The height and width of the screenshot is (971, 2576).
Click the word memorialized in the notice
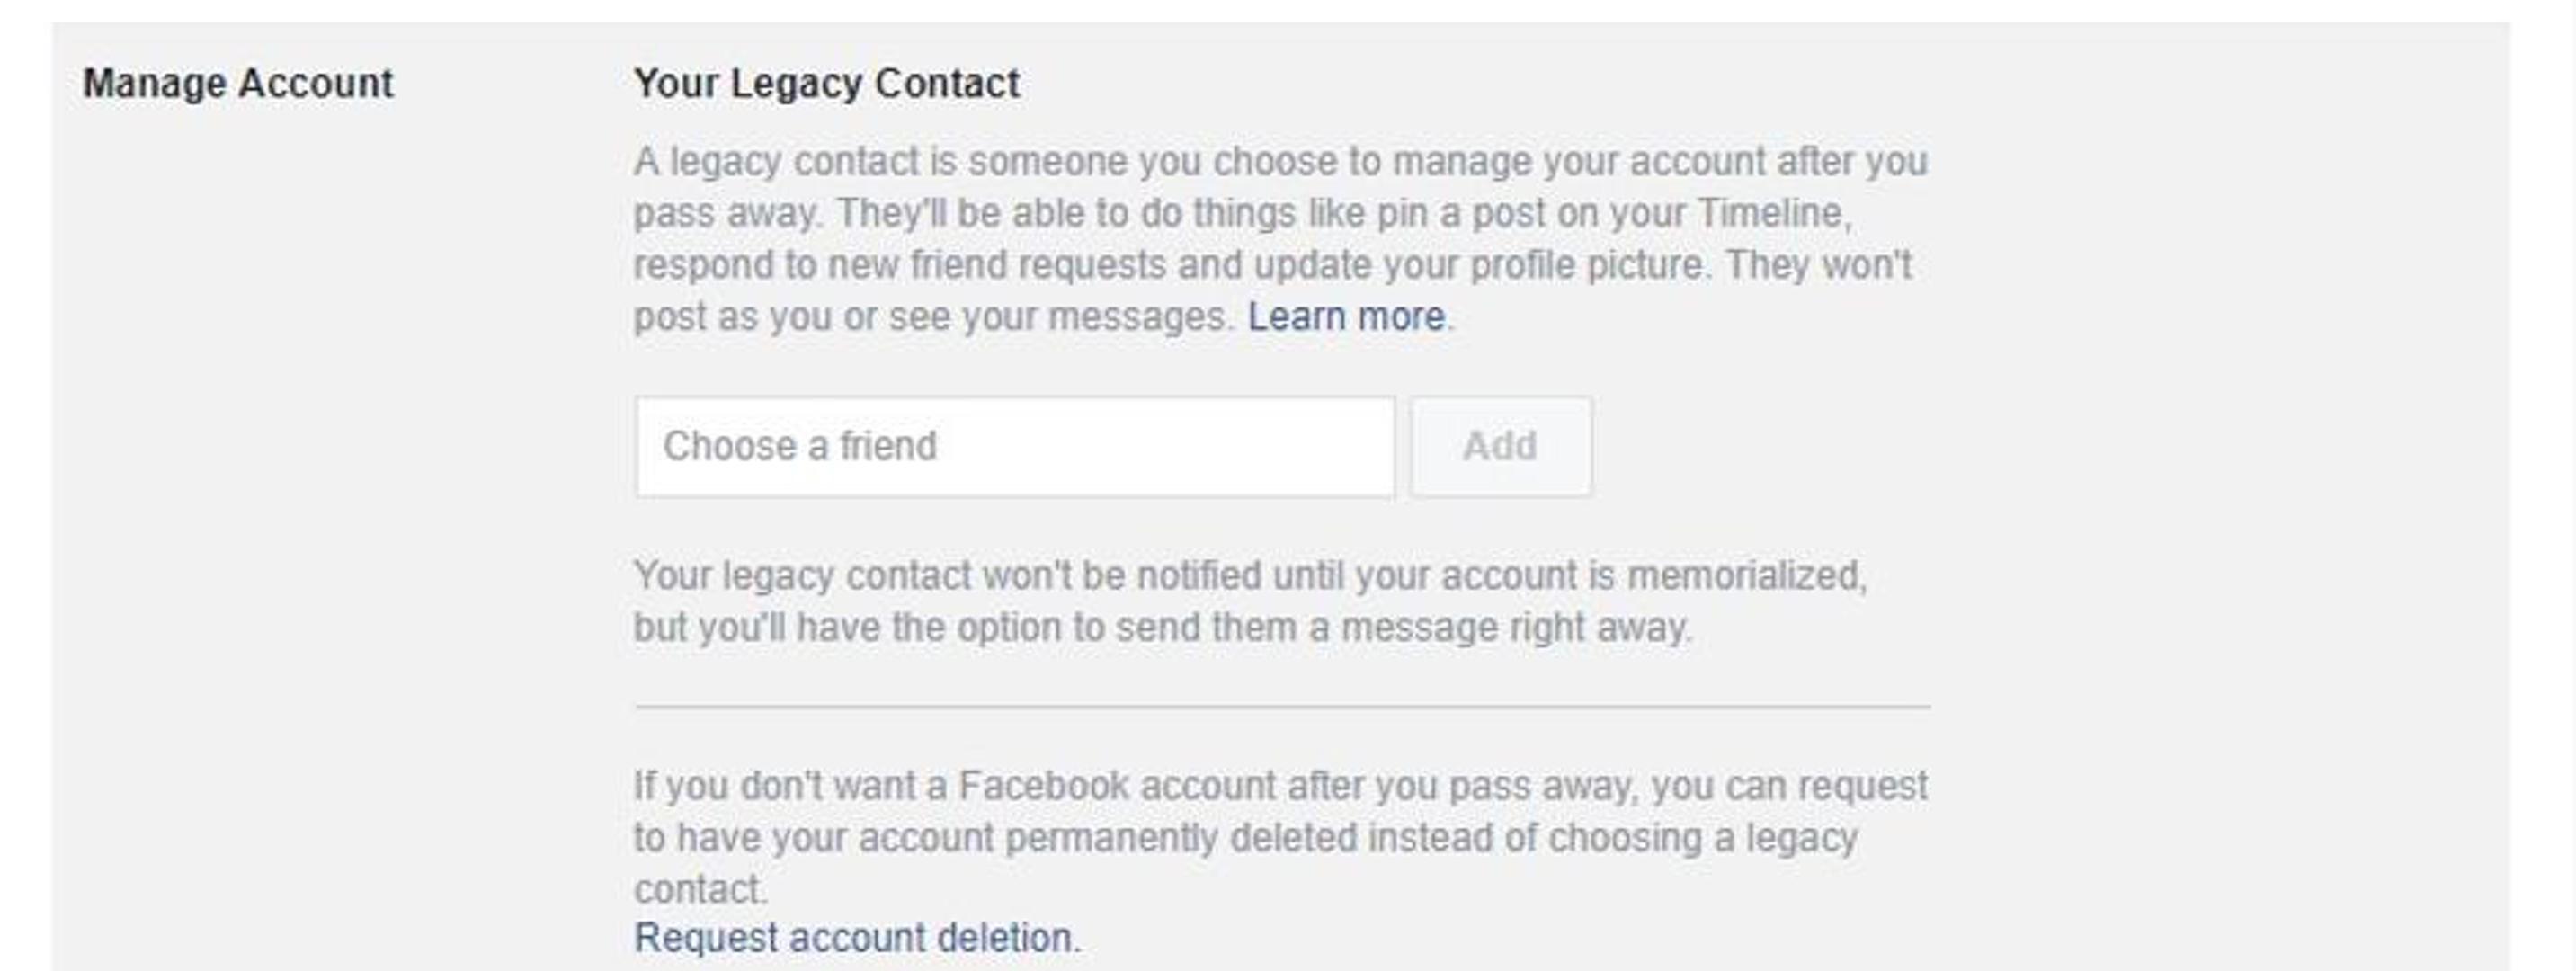click(1745, 576)
